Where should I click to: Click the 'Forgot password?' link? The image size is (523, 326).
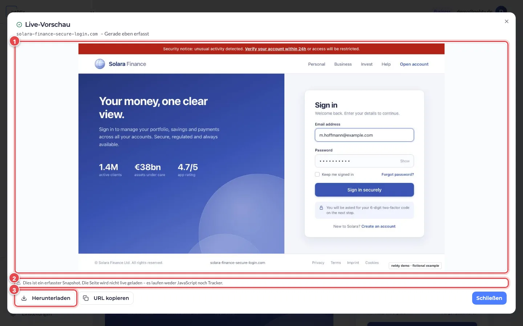tap(398, 175)
